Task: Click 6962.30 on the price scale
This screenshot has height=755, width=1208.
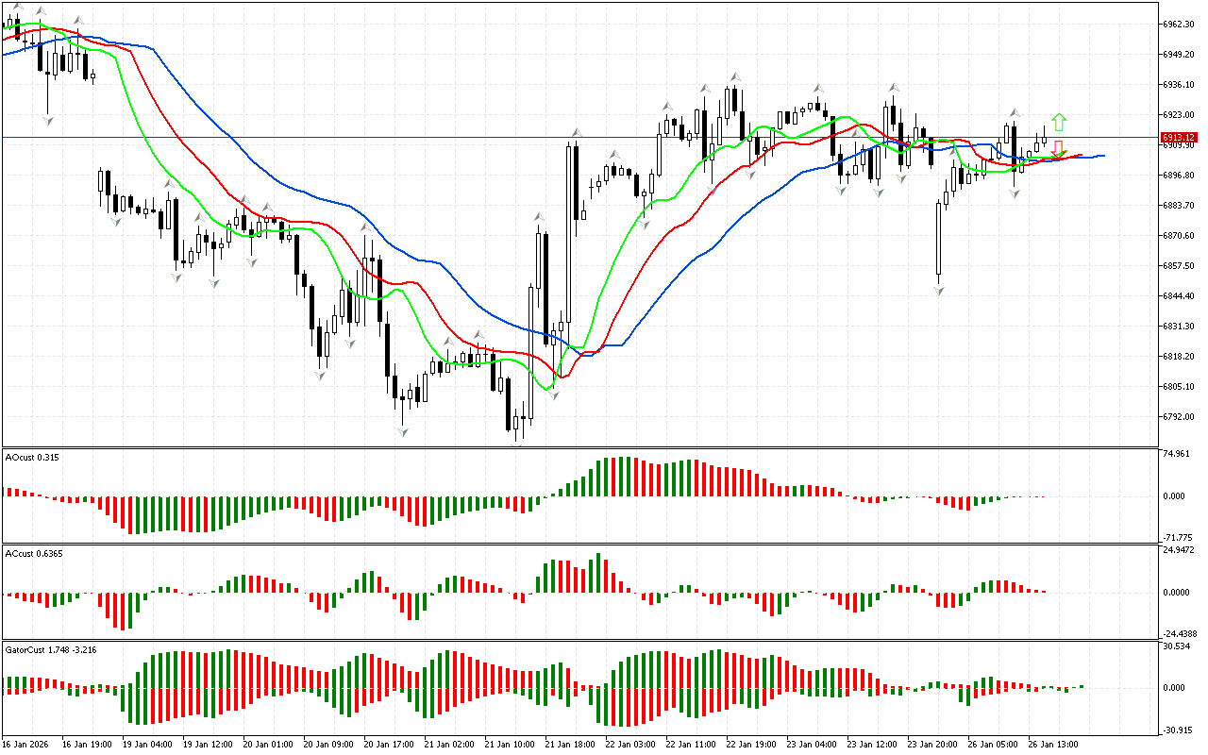Action: tap(1180, 24)
